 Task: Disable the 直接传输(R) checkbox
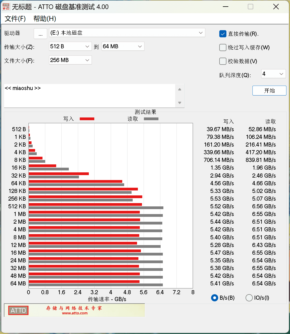click(x=223, y=34)
